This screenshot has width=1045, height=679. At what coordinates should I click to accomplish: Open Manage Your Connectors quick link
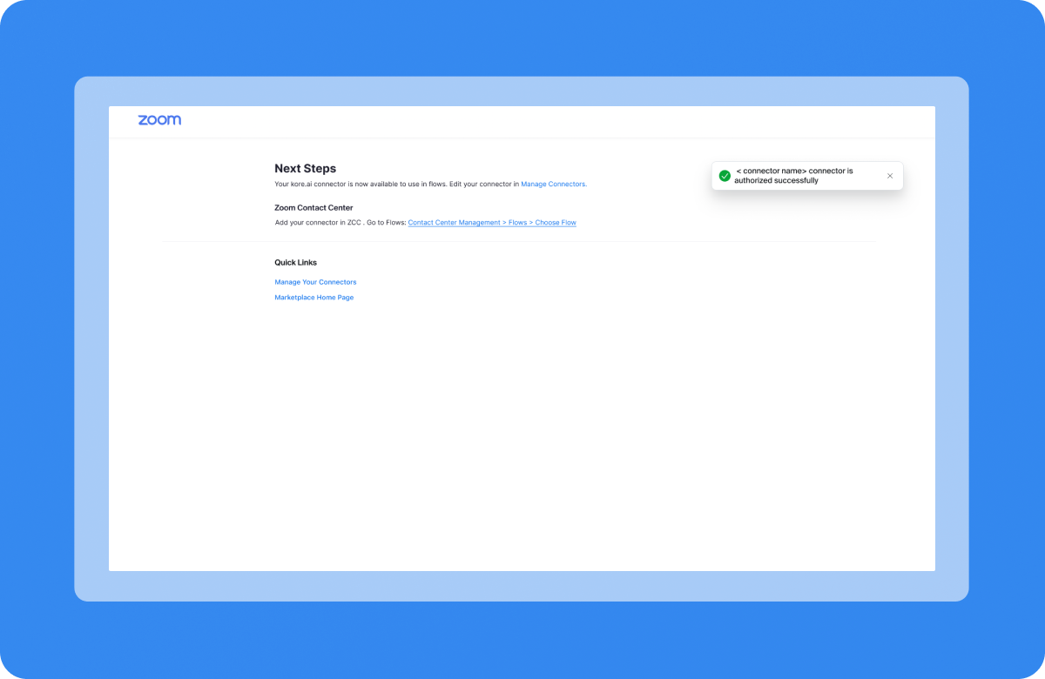tap(315, 282)
